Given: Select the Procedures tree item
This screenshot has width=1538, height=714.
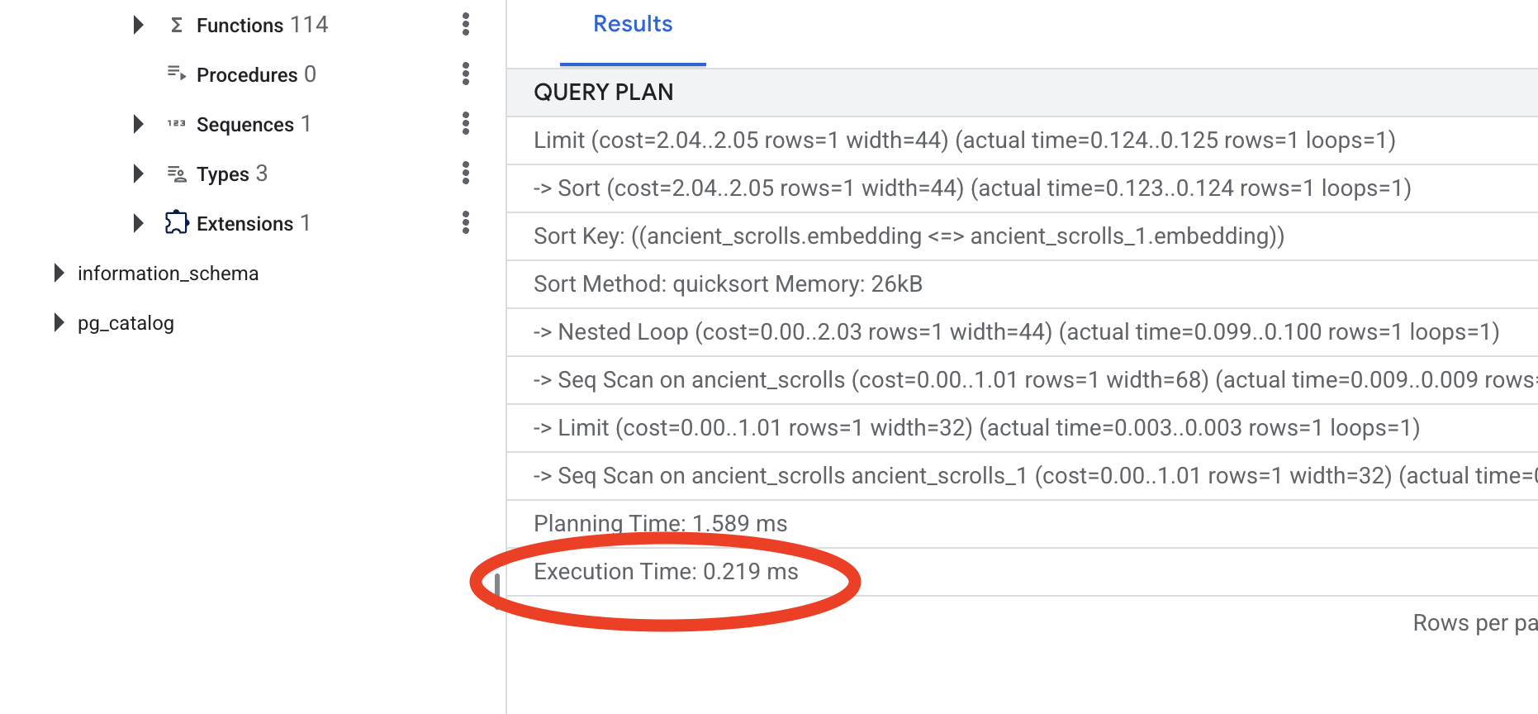Looking at the screenshot, I should tap(246, 75).
